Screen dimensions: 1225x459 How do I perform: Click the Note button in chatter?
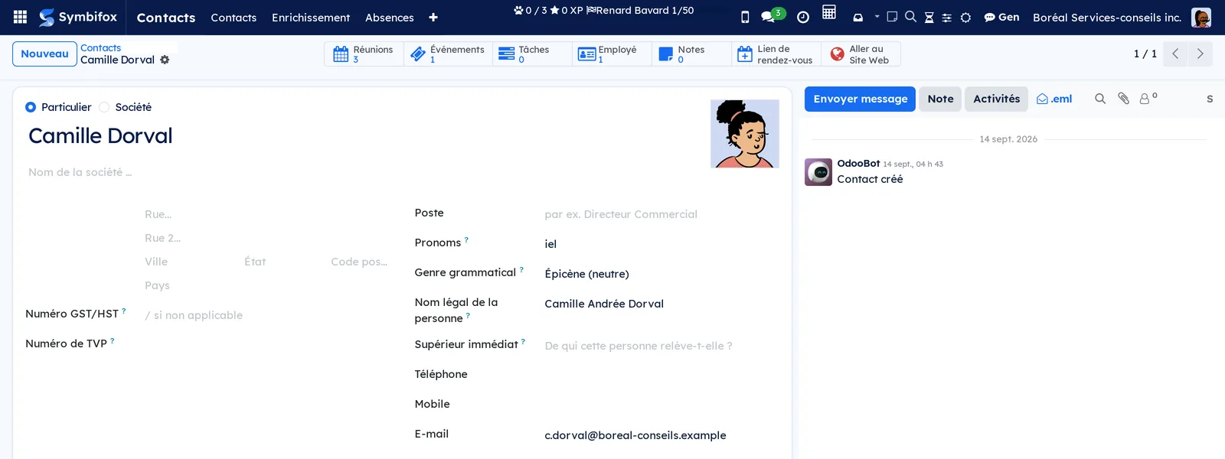(x=940, y=99)
